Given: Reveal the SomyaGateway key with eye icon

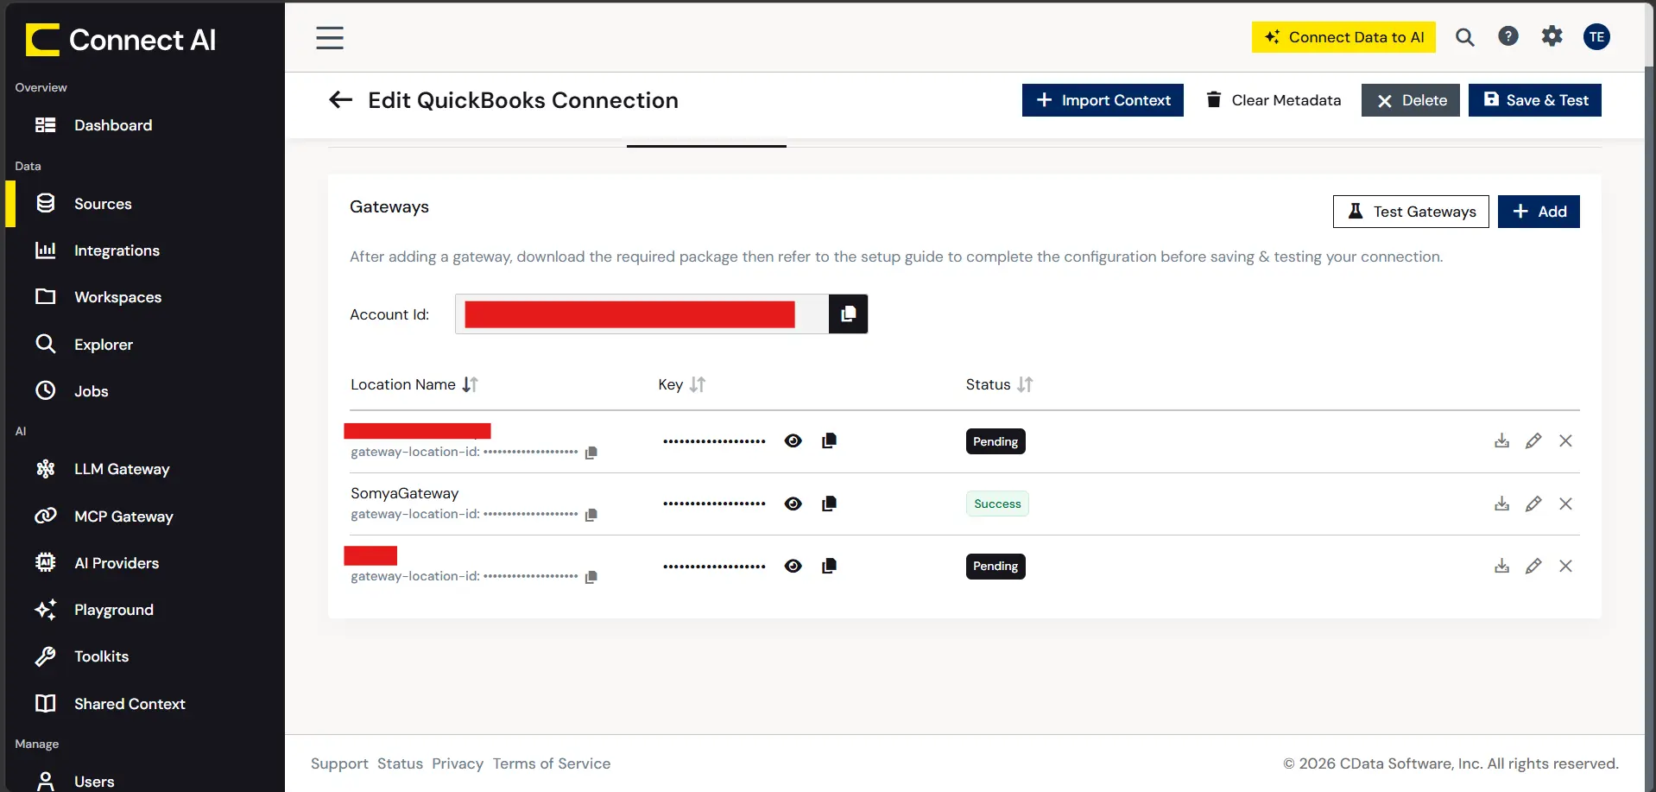Looking at the screenshot, I should click(x=793, y=504).
